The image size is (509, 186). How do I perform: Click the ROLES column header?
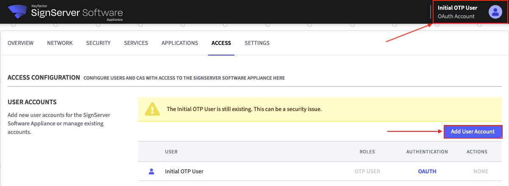[x=367, y=152]
